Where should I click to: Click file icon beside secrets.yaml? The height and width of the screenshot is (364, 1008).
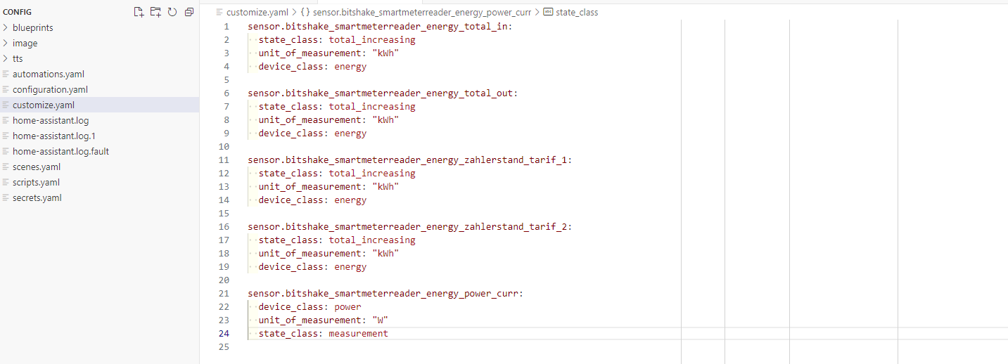point(6,197)
